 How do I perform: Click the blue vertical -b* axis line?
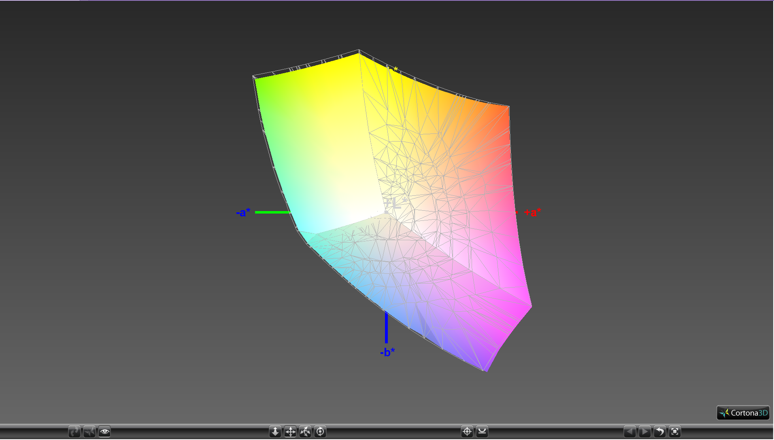click(x=386, y=328)
